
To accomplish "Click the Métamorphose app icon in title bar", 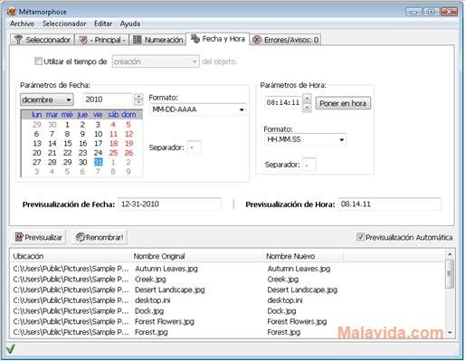I will click(12, 12).
